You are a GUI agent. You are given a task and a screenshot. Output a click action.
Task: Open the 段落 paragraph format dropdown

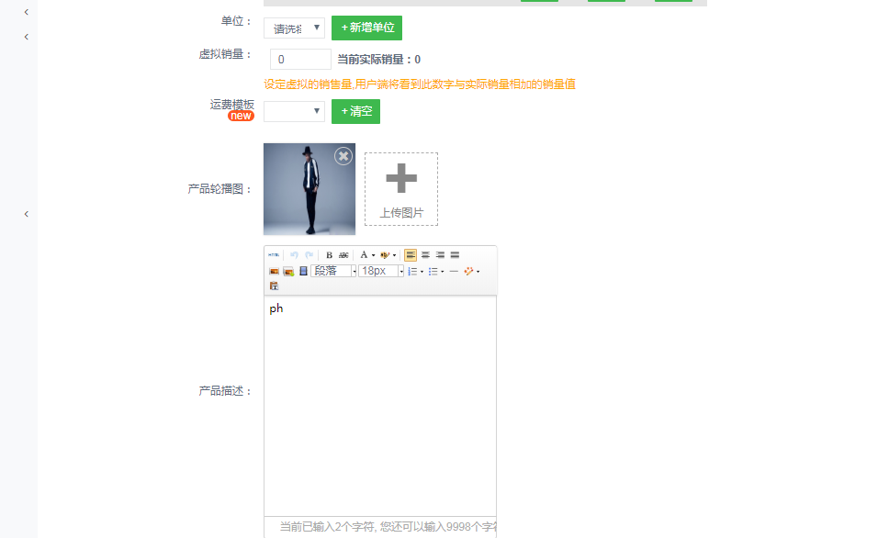coord(333,272)
